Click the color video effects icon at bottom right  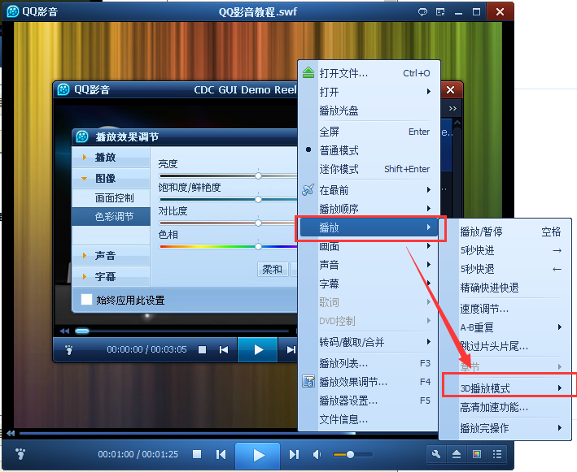coord(477,454)
